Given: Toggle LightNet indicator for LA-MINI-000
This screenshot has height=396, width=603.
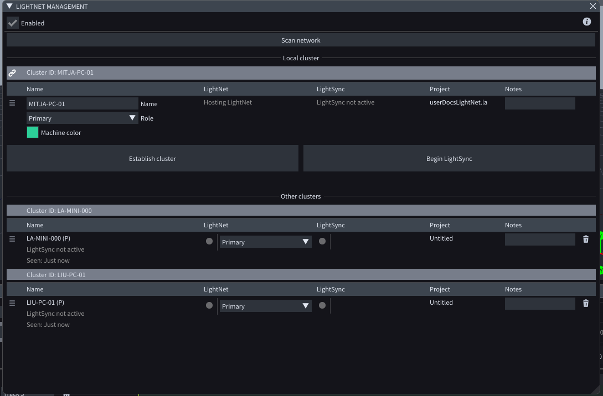Looking at the screenshot, I should (209, 241).
